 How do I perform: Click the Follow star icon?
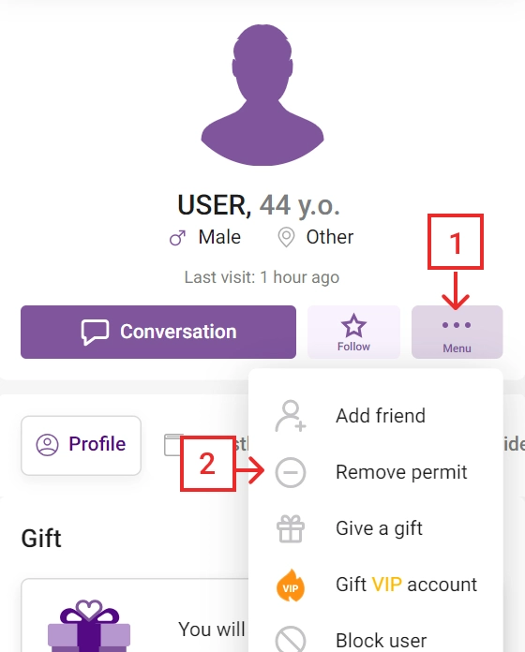coord(353,325)
